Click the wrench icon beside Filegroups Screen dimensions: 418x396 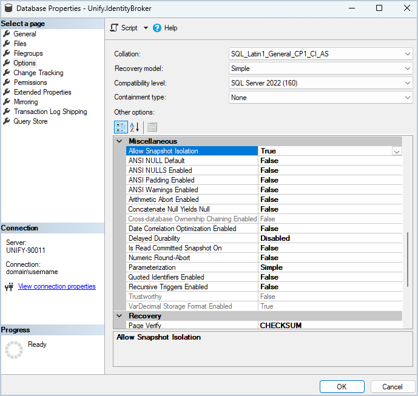coord(7,53)
